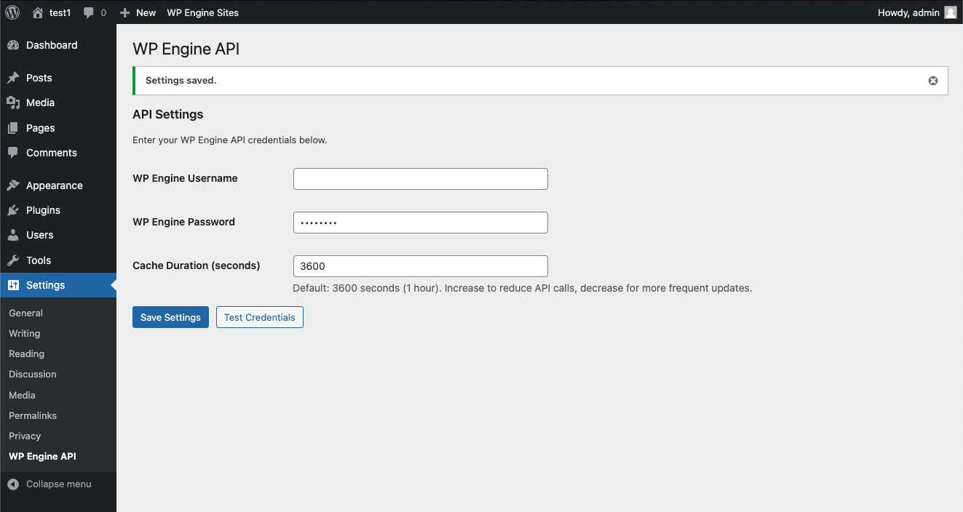The image size is (963, 512).
Task: Click the Settings sliders icon
Action: pos(13,285)
